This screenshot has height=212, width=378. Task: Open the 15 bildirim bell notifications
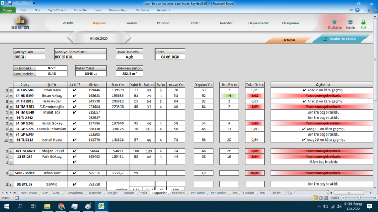click(x=334, y=22)
